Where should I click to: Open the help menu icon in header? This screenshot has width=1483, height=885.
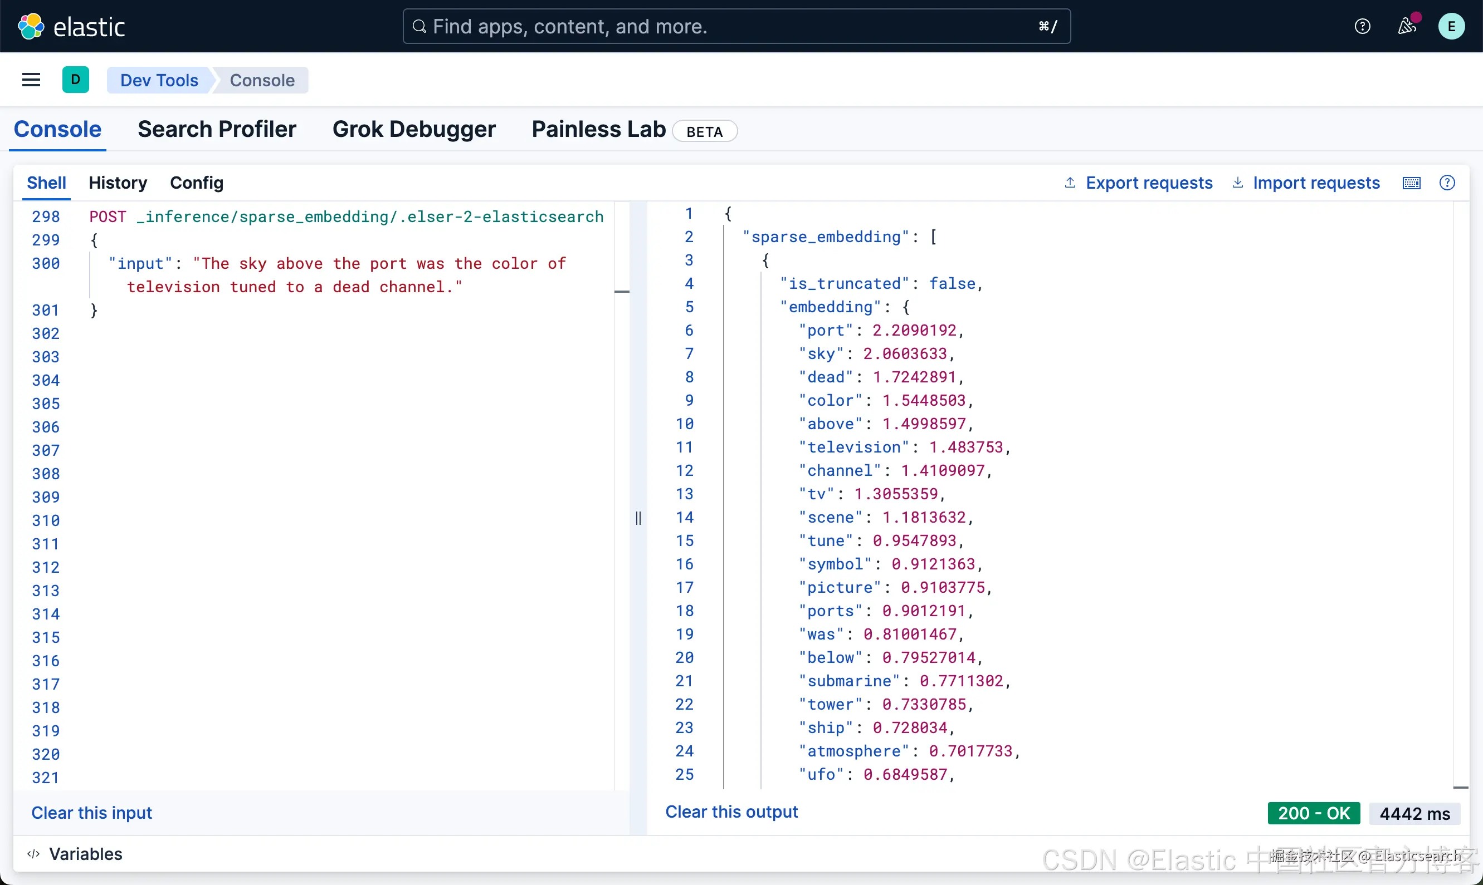(1363, 26)
